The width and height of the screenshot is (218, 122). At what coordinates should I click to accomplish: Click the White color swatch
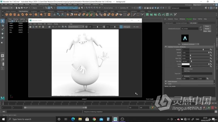tap(186, 64)
